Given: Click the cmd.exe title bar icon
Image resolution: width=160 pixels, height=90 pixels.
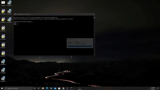Looking at the screenshot, I should click(x=15, y=14).
